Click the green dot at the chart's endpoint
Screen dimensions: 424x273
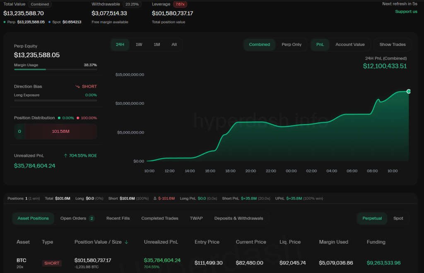point(408,91)
